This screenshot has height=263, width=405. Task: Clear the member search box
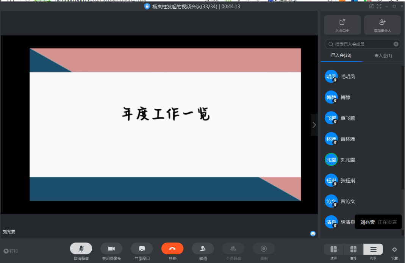396,44
